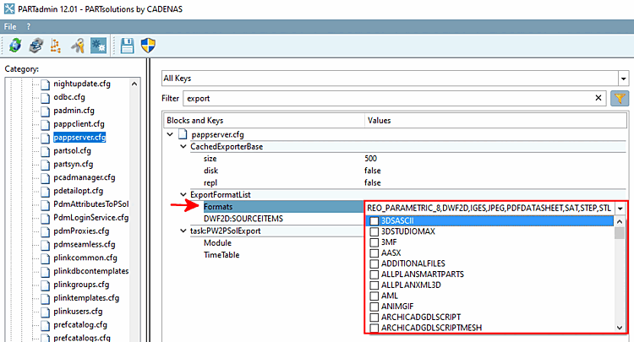Tick the AML format checkbox
Image resolution: width=634 pixels, height=342 pixels.
(374, 296)
